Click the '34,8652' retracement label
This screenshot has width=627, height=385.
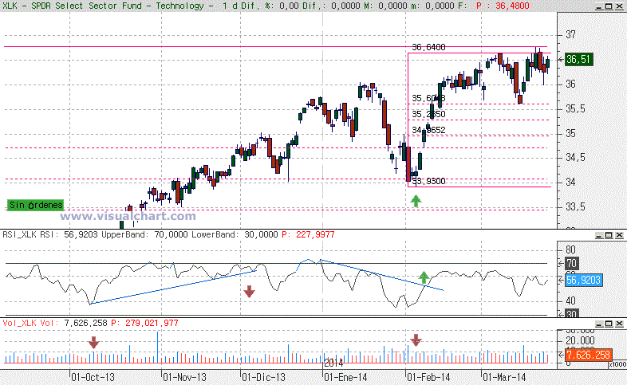point(428,130)
